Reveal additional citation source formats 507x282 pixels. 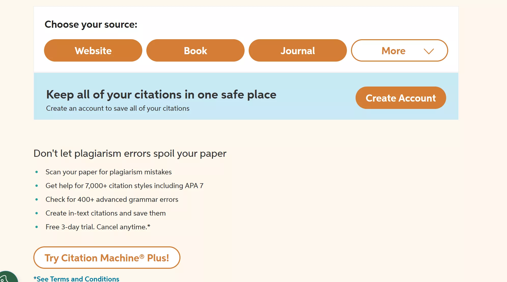click(x=399, y=50)
